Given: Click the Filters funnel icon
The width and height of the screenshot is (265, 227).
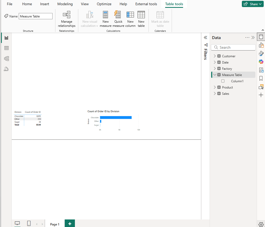Looking at the screenshot, I should [x=206, y=45].
